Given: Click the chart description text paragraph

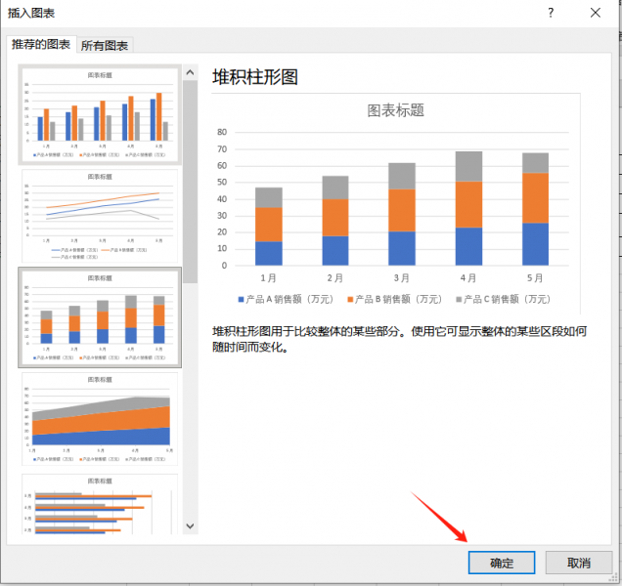Looking at the screenshot, I should click(399, 339).
